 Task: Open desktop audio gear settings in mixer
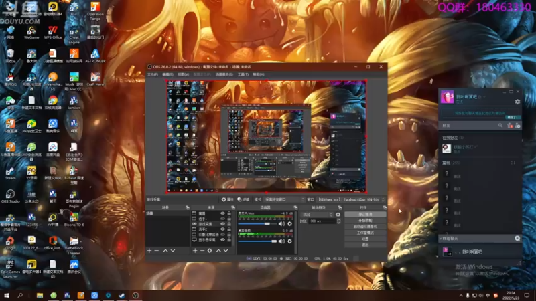coord(290,241)
